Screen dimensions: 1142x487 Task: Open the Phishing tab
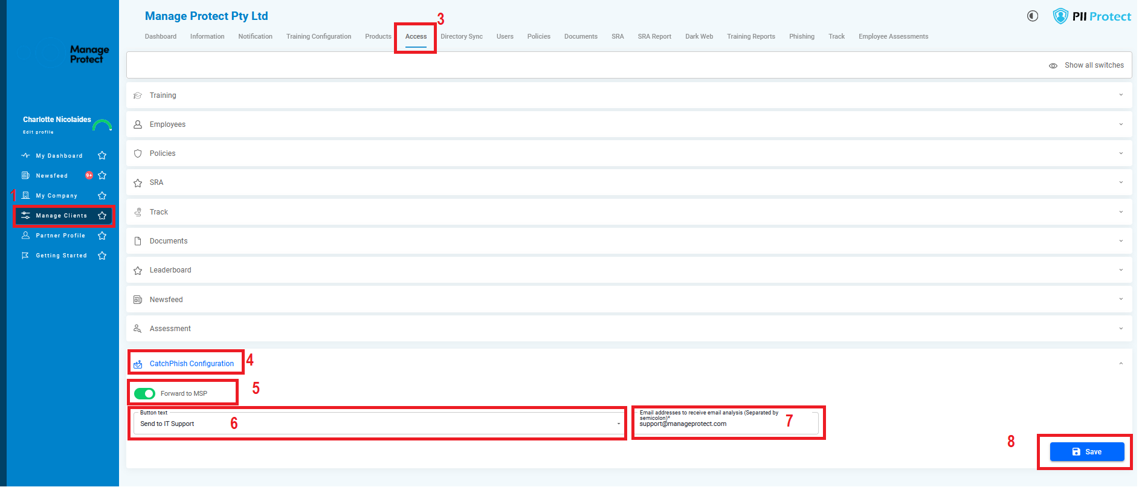(x=802, y=37)
